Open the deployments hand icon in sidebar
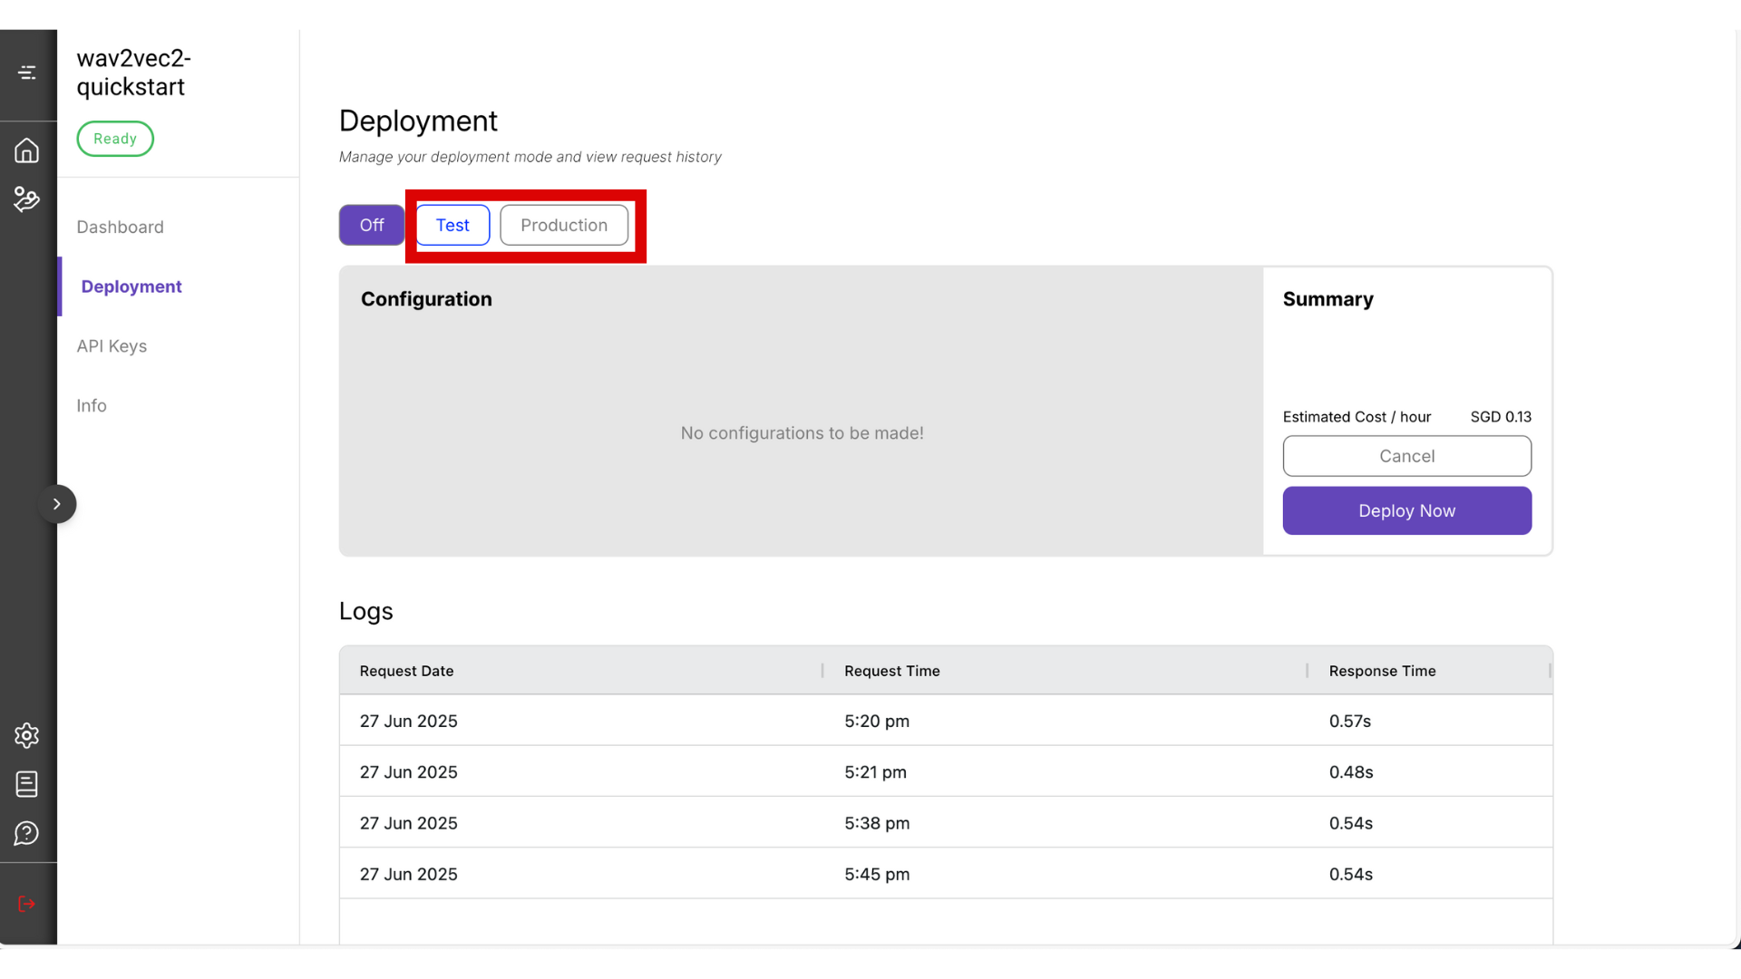 [x=27, y=199]
